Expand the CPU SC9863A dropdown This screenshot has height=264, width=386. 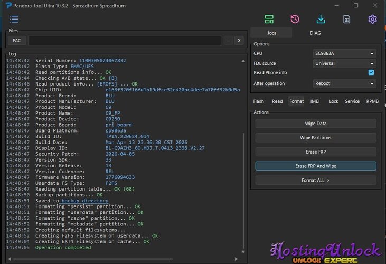pyautogui.click(x=344, y=53)
